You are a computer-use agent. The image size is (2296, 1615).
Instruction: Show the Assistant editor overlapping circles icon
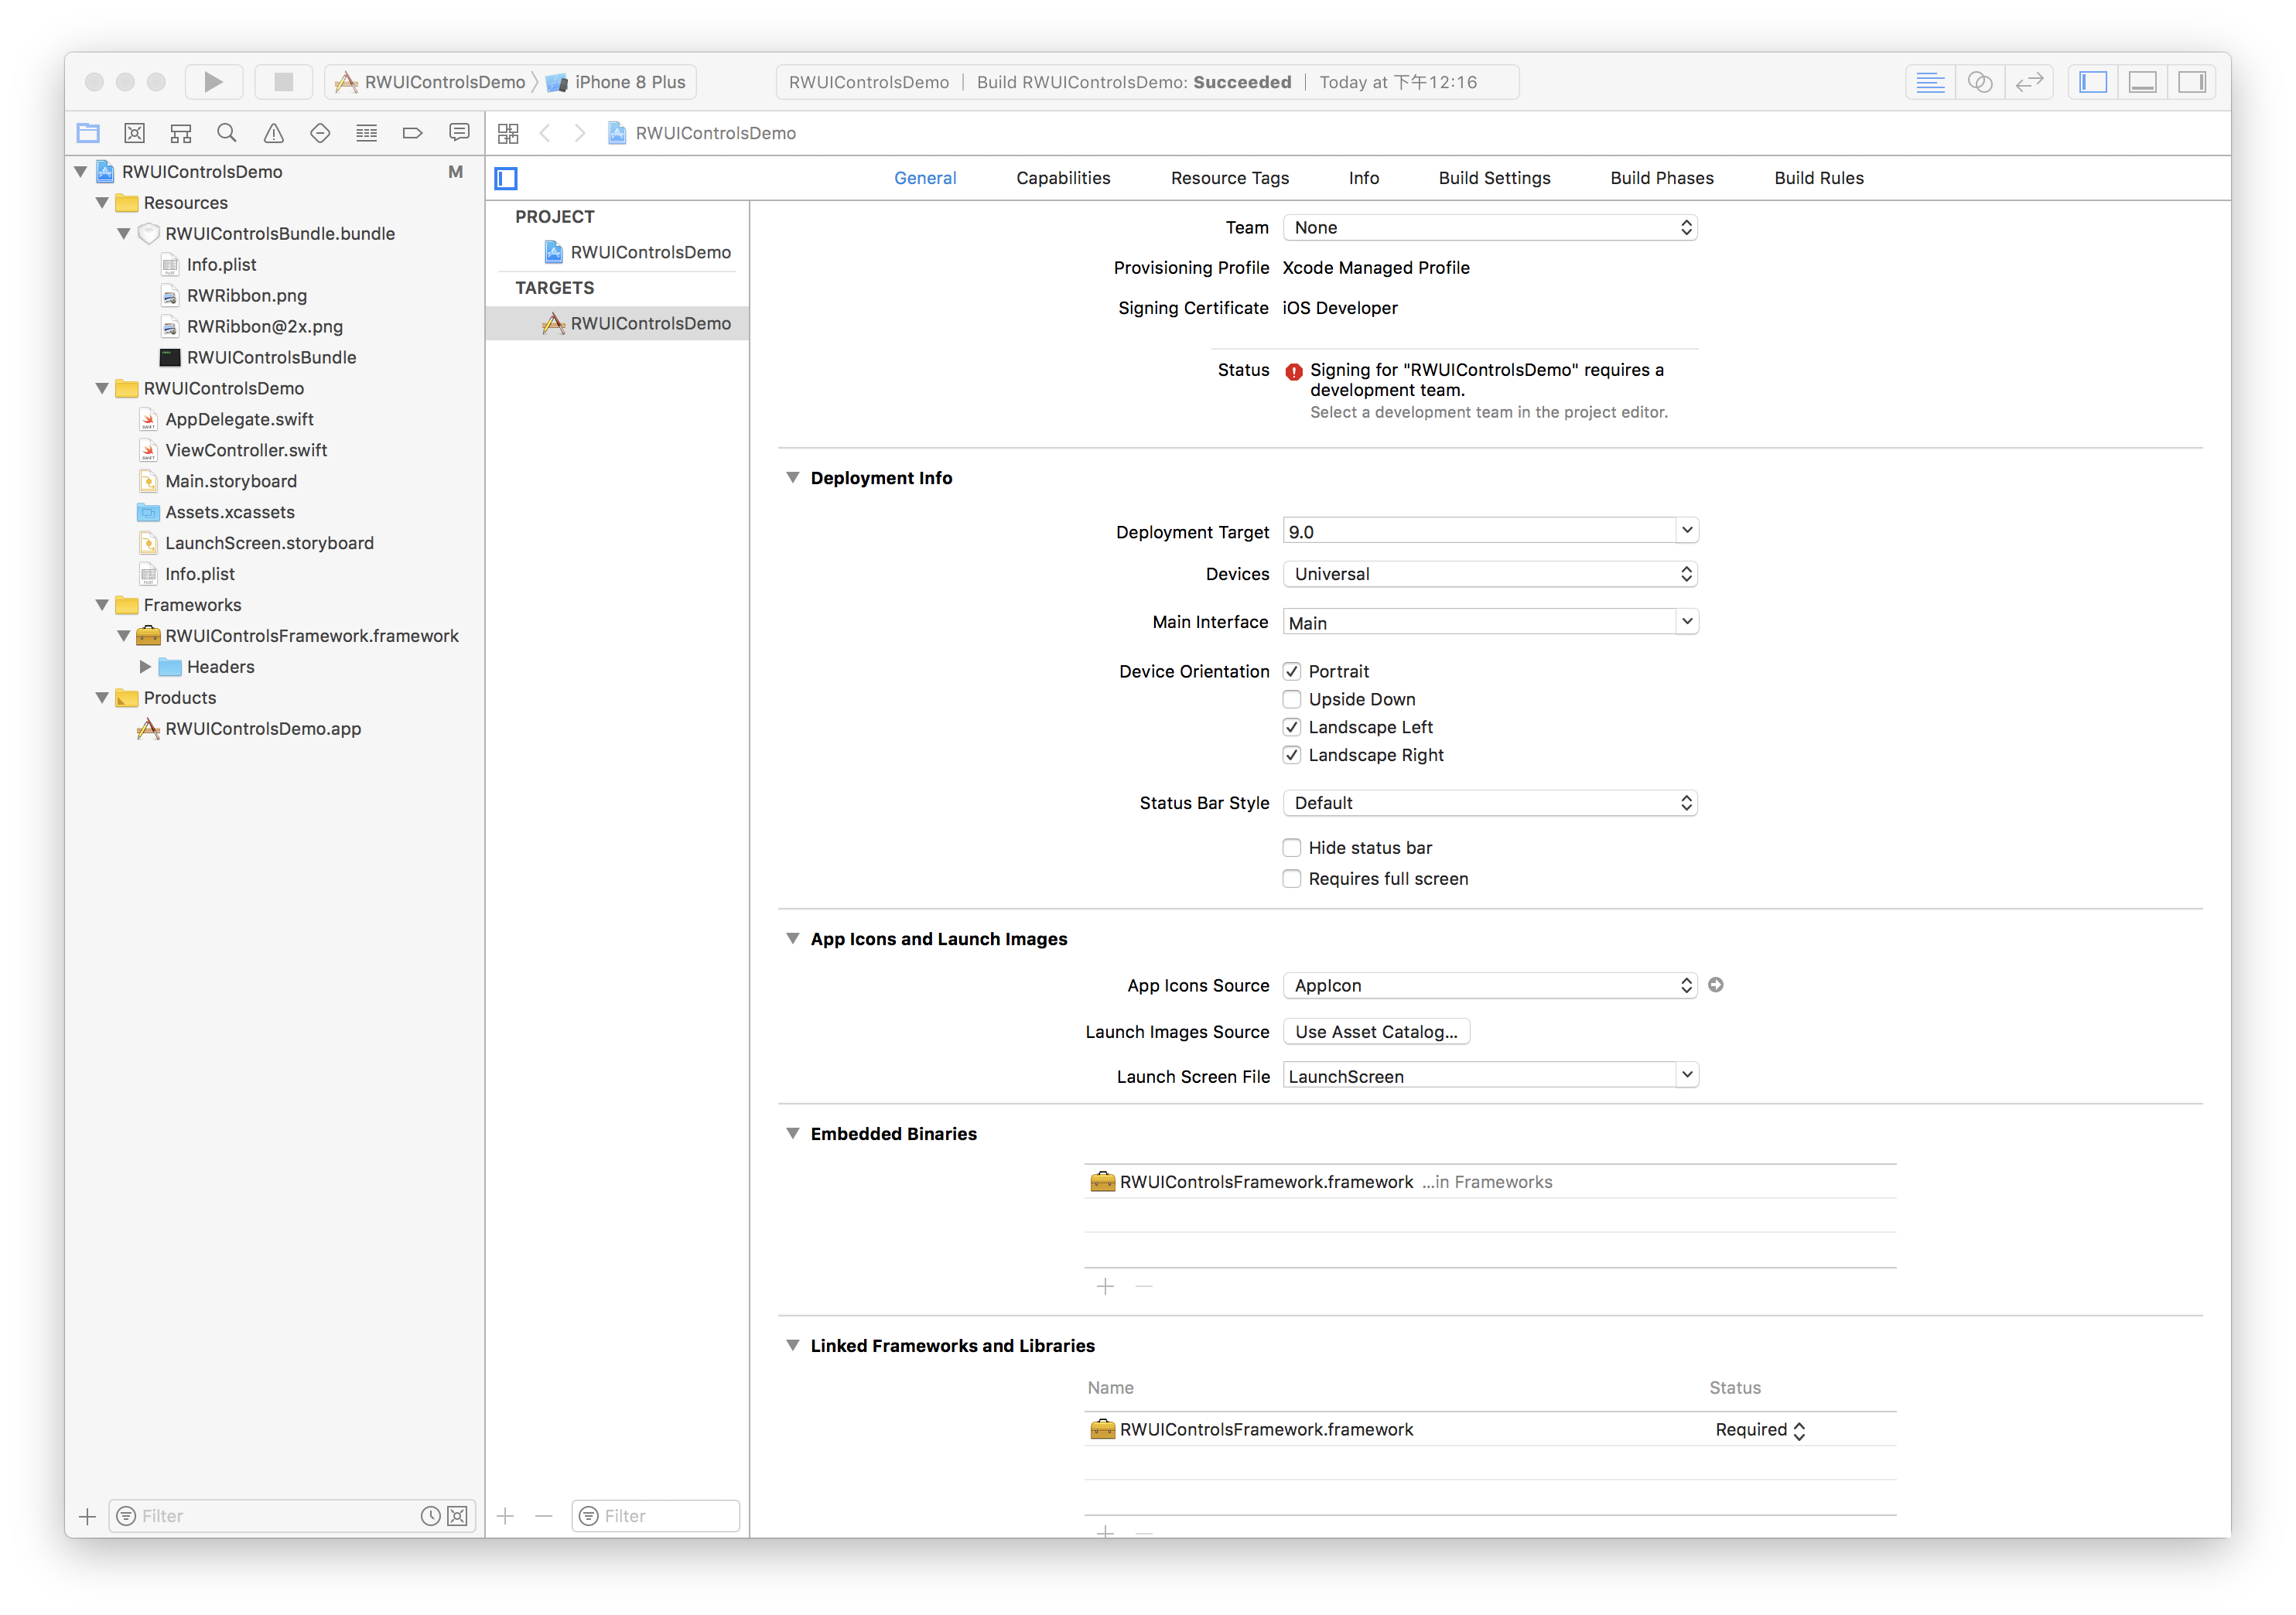[1979, 82]
